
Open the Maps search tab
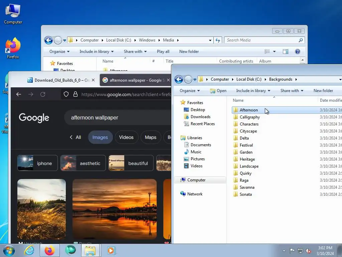coord(151,137)
